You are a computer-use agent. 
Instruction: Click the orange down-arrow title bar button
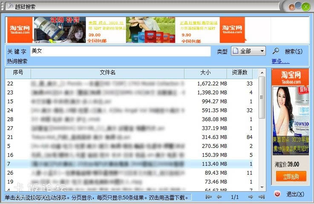point(292,7)
